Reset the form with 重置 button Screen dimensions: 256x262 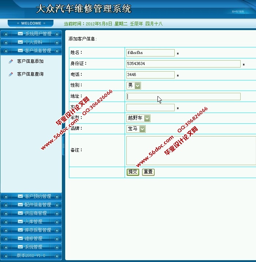tap(148, 172)
